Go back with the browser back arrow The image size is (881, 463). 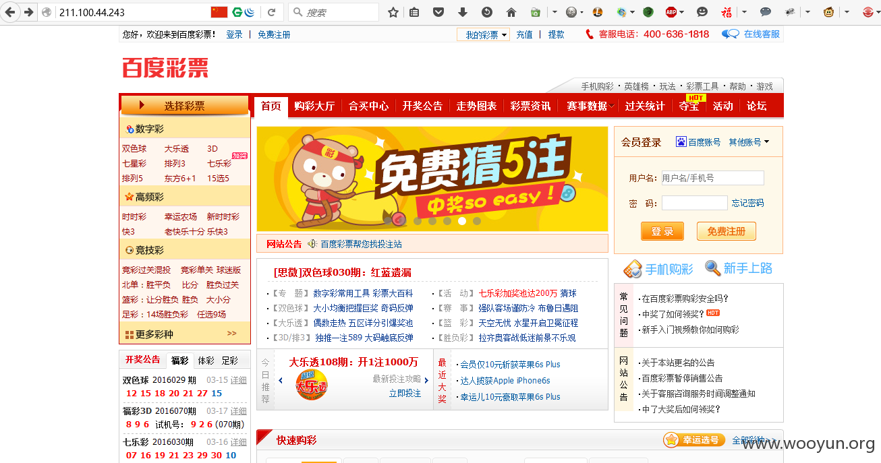(x=11, y=12)
